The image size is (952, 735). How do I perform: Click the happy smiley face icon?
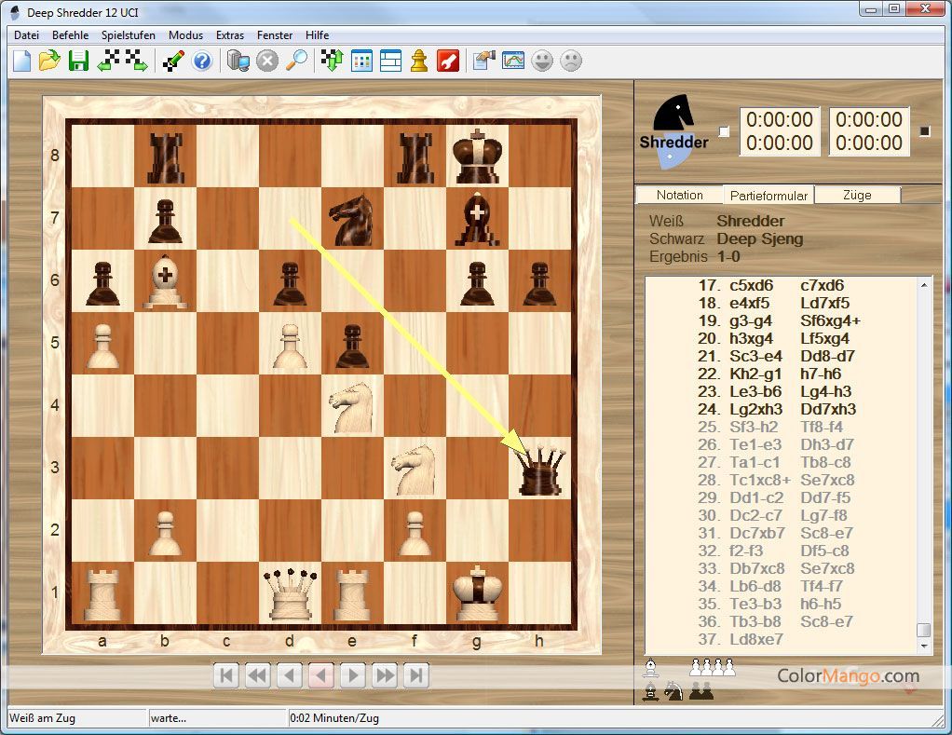pyautogui.click(x=542, y=61)
